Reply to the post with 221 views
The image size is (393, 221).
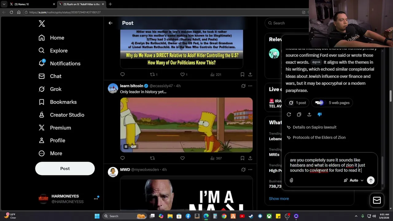point(123,74)
